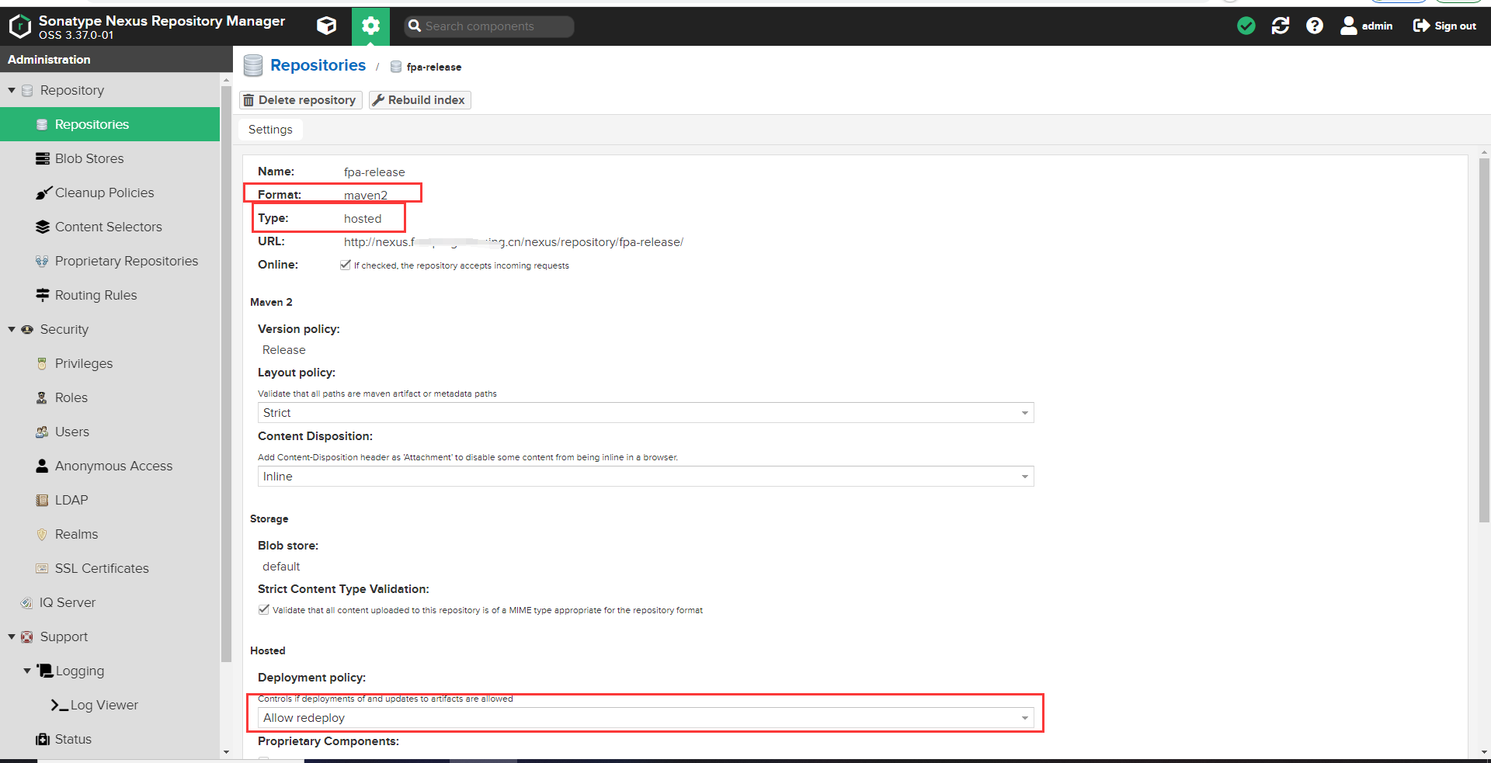Click the admin account label

coord(1377,26)
